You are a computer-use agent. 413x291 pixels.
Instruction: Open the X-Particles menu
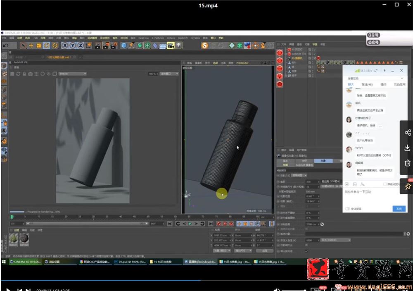(158, 38)
